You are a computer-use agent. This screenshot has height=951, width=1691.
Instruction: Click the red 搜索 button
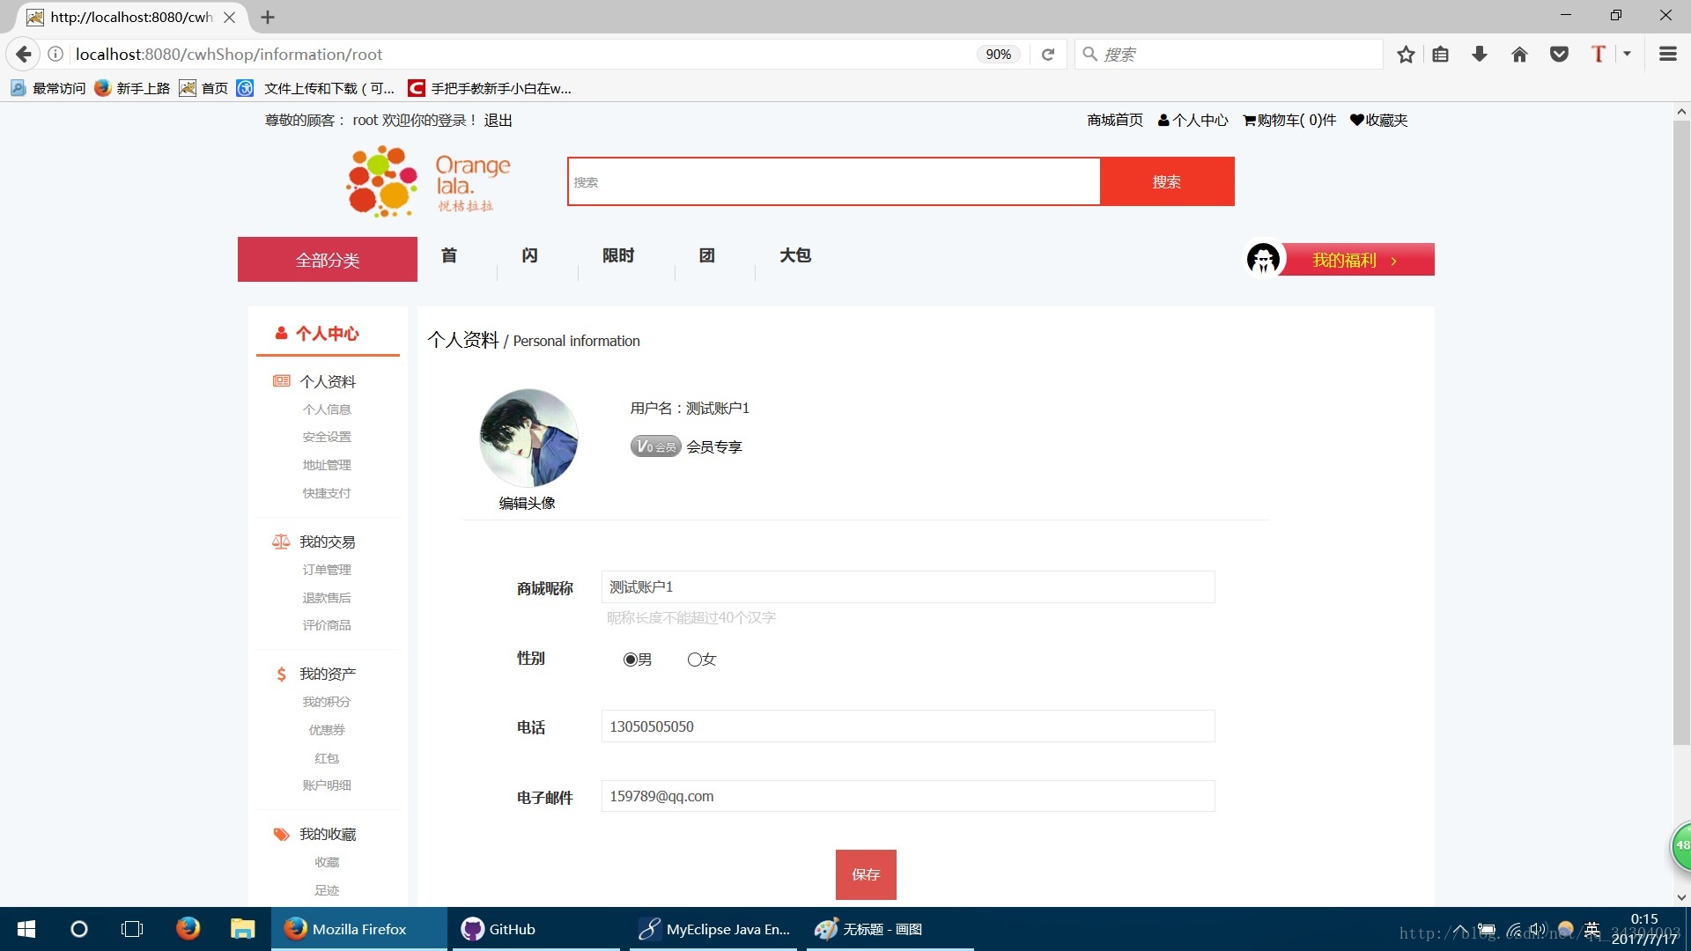[1167, 181]
